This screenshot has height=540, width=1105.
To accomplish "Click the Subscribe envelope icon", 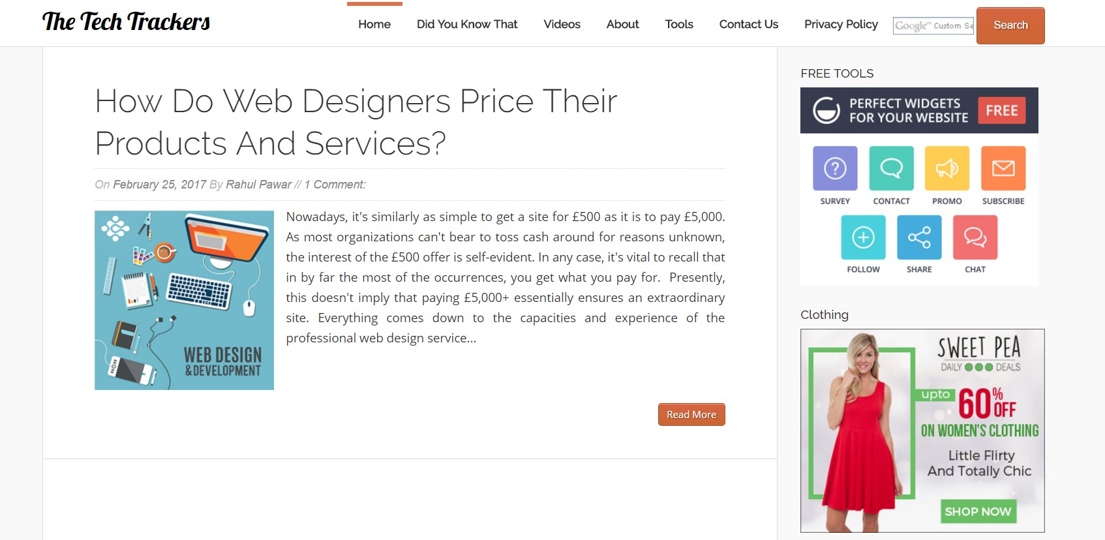I will click(x=1003, y=168).
